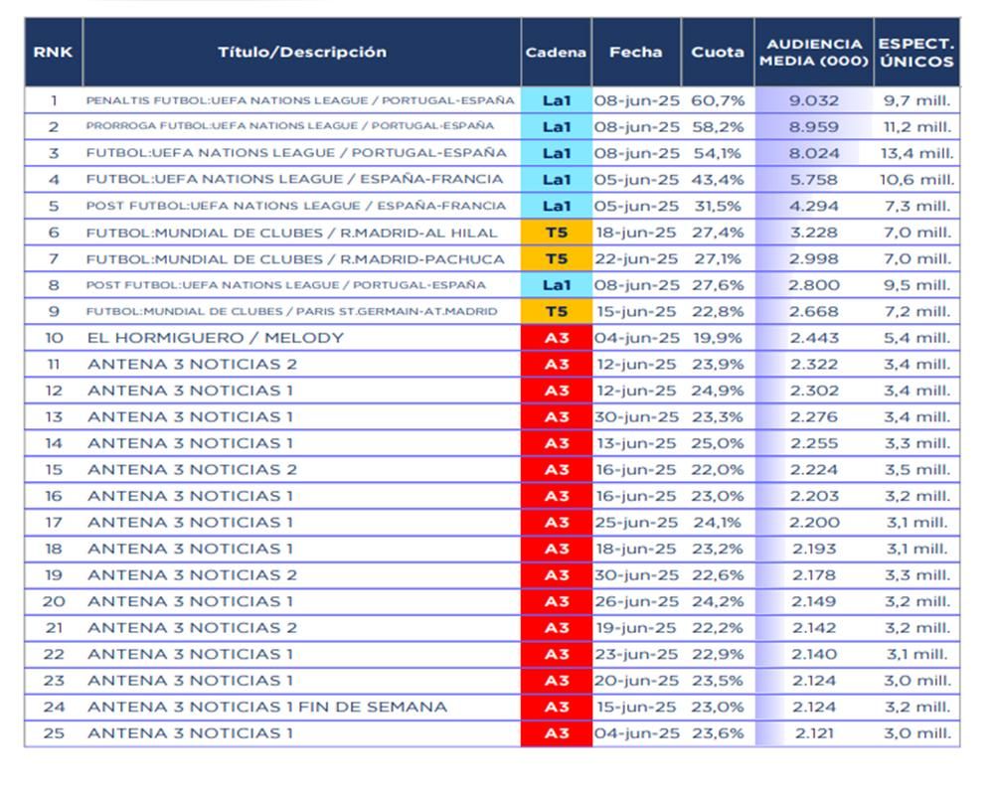Select ANTENA 3 NOTICIAS 1 FIN DE SEMANA

[x=267, y=707]
